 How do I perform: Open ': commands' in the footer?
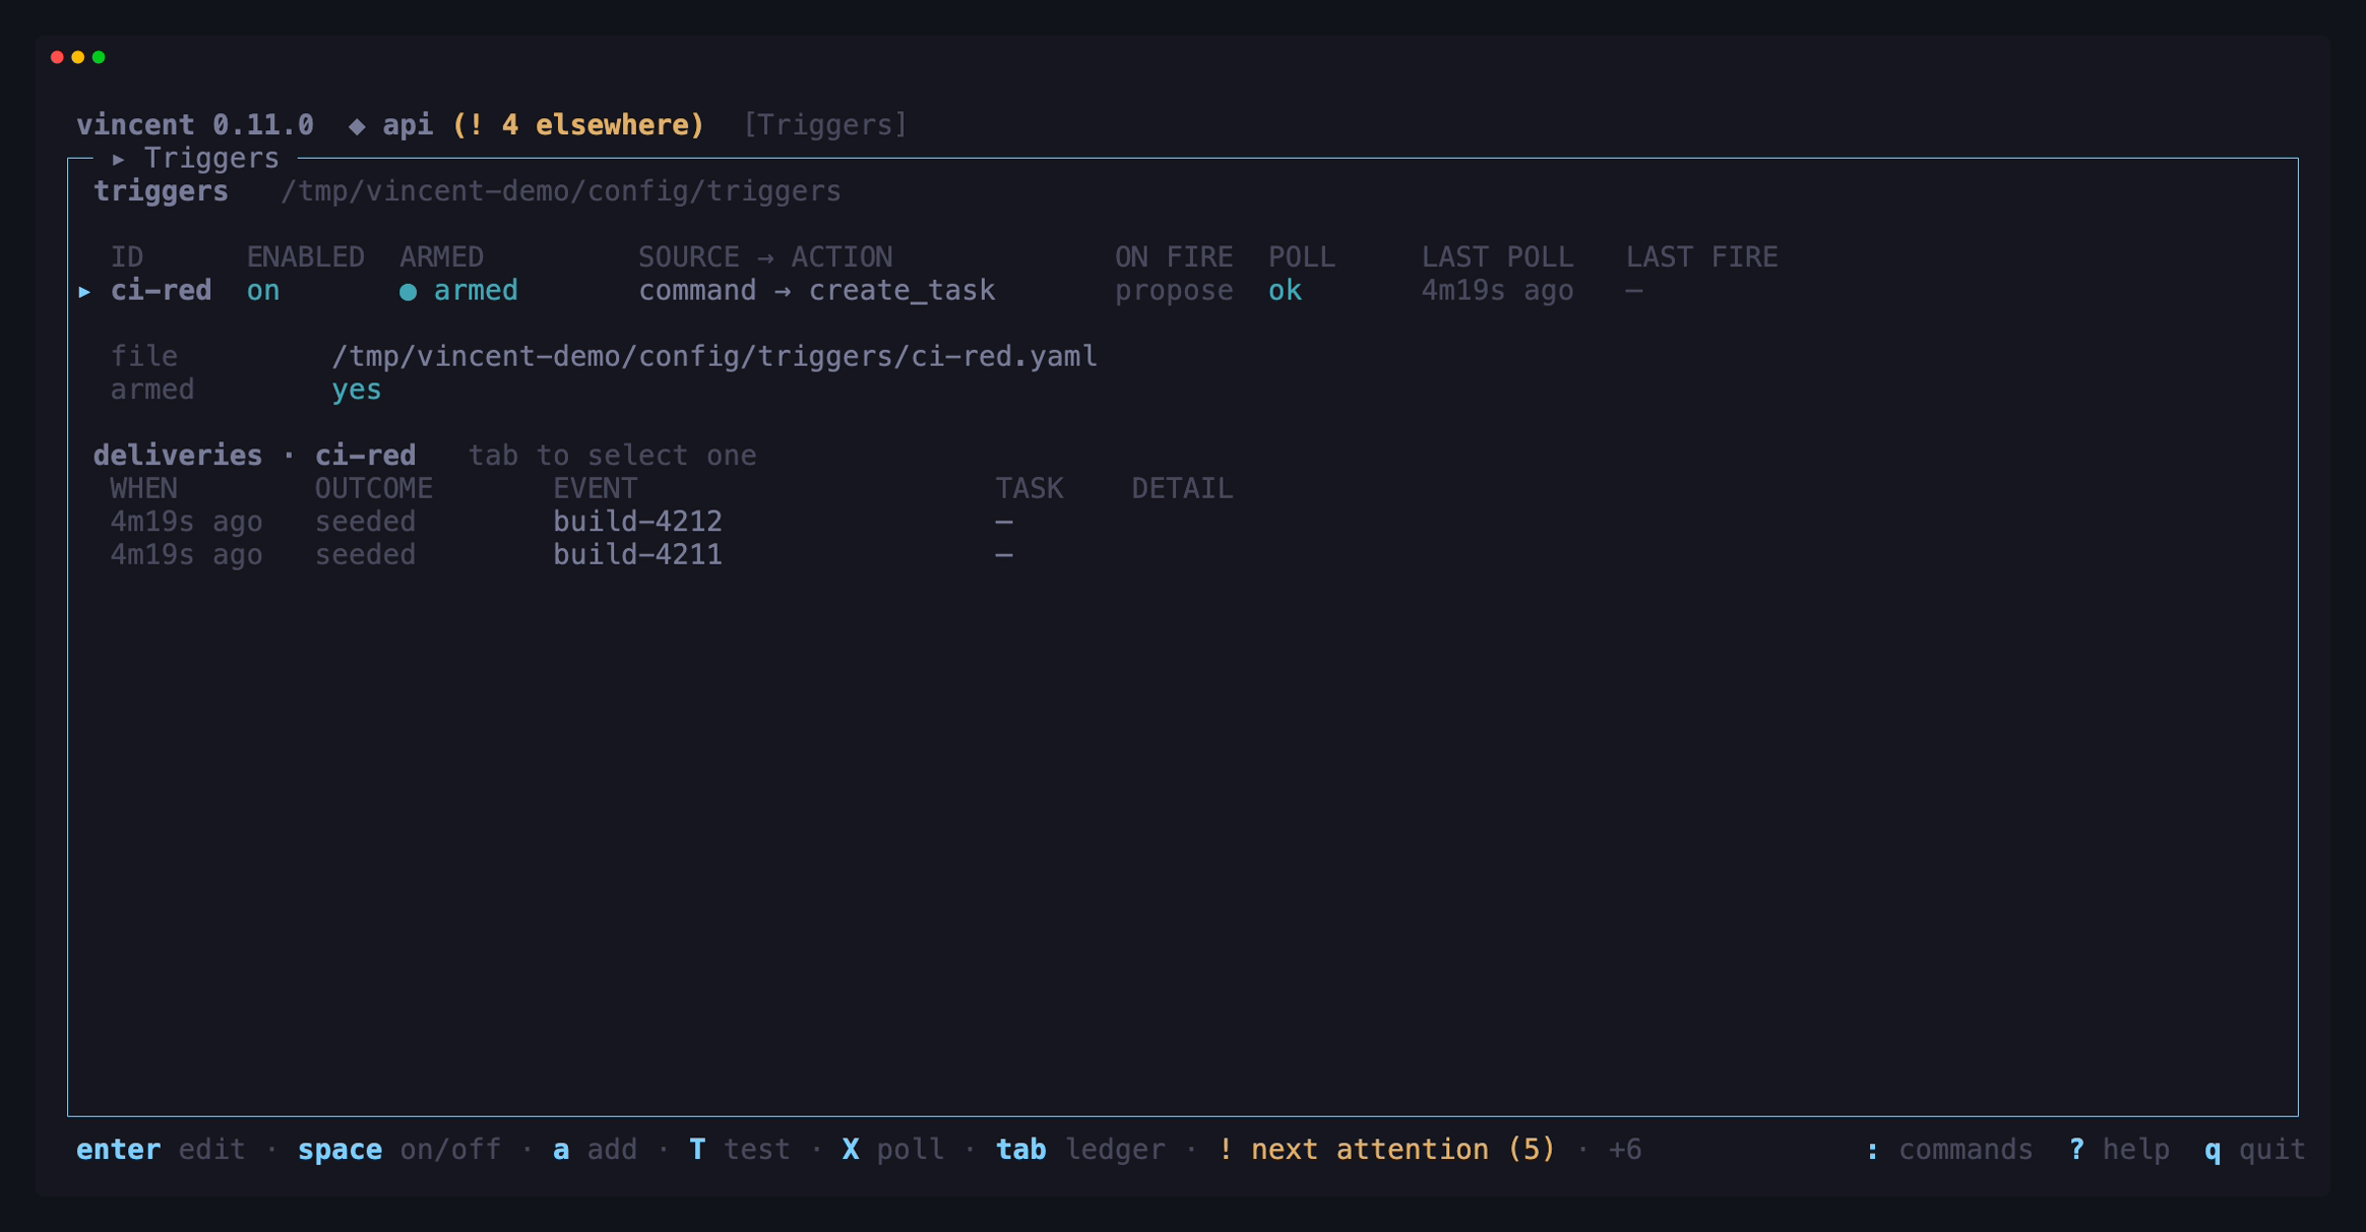point(1949,1149)
